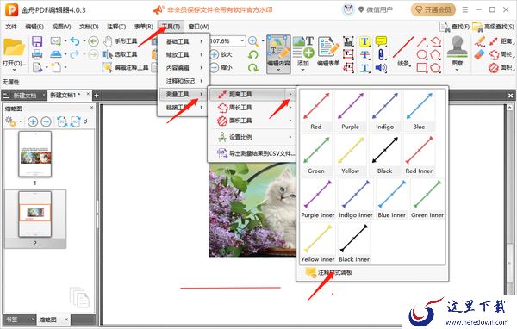The image size is (517, 329).
Task: Open the 文档(D) menu
Action: tap(89, 27)
